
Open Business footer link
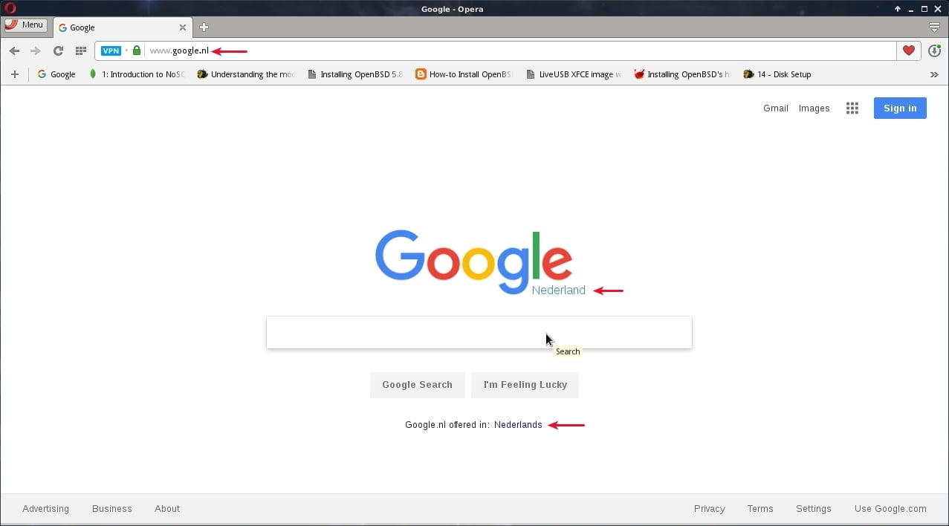[112, 509]
